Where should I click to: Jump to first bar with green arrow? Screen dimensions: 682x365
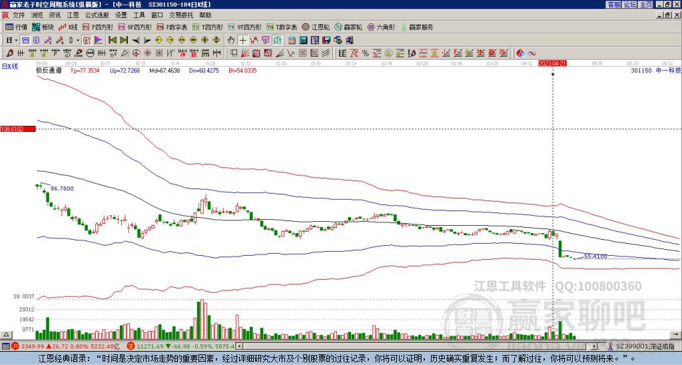click(x=113, y=40)
